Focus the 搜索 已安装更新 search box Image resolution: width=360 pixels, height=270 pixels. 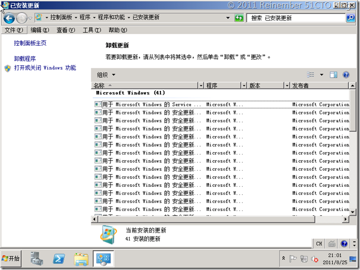click(296, 18)
